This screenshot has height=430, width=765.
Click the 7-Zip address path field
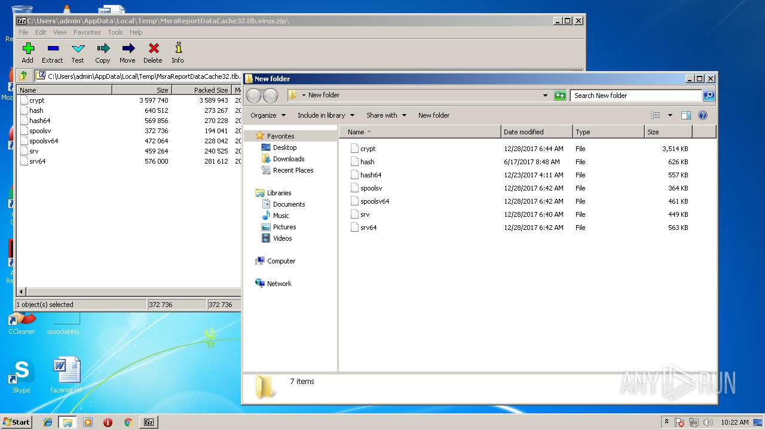click(x=139, y=76)
